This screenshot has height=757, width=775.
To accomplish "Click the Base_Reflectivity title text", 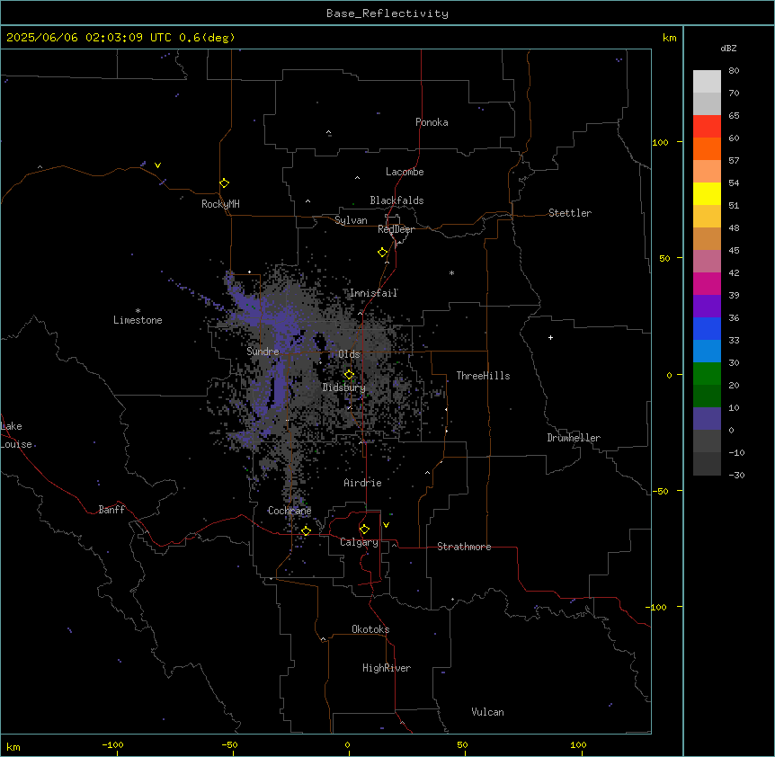I will (387, 13).
